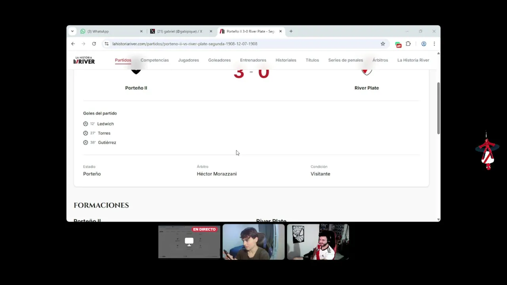Select the Porteño II 3-0 River Plate tab
The height and width of the screenshot is (285, 507).
tap(251, 31)
